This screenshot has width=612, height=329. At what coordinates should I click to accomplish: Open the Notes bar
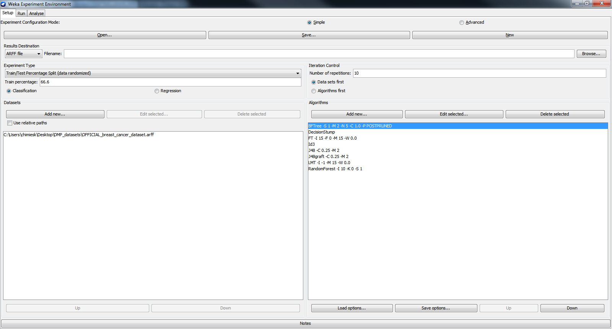[306, 323]
